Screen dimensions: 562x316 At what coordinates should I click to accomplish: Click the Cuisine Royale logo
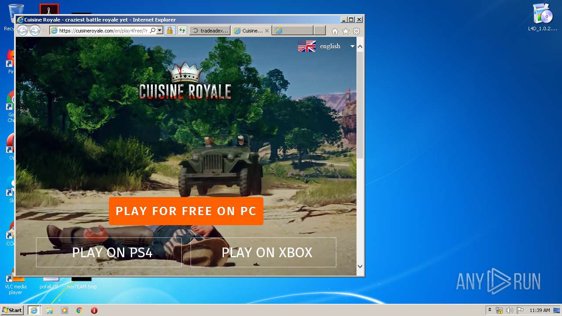point(185,80)
